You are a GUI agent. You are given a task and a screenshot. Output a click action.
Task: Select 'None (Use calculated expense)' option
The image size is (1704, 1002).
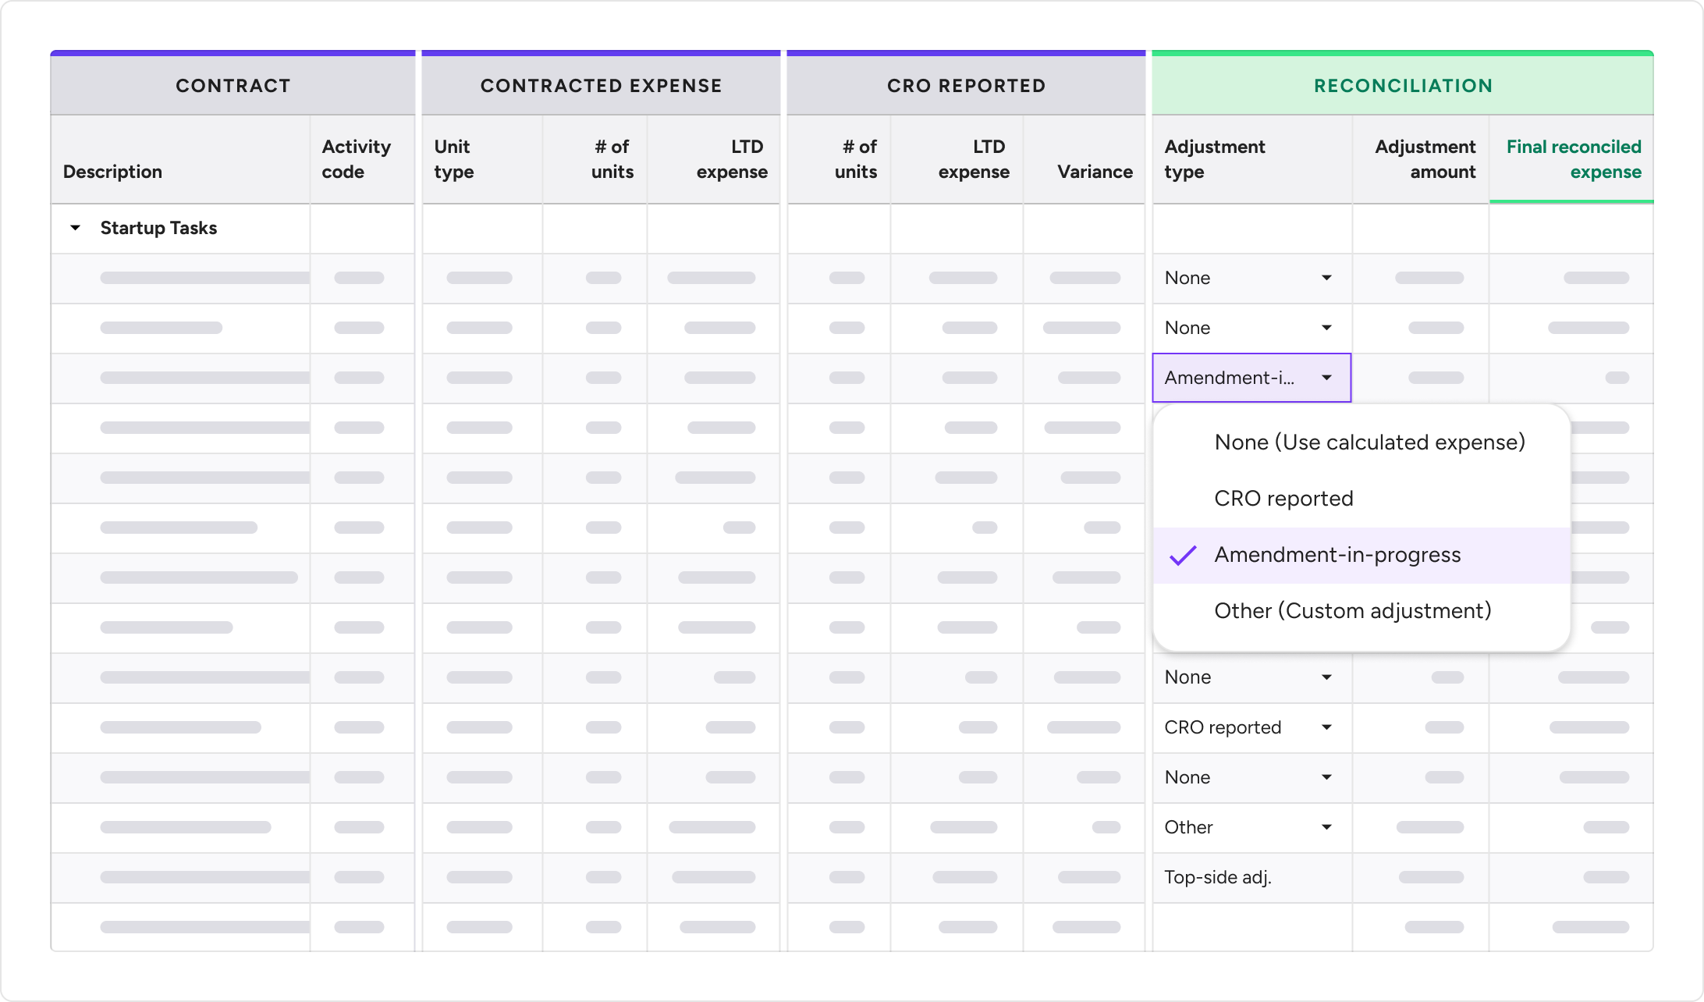coord(1369,442)
